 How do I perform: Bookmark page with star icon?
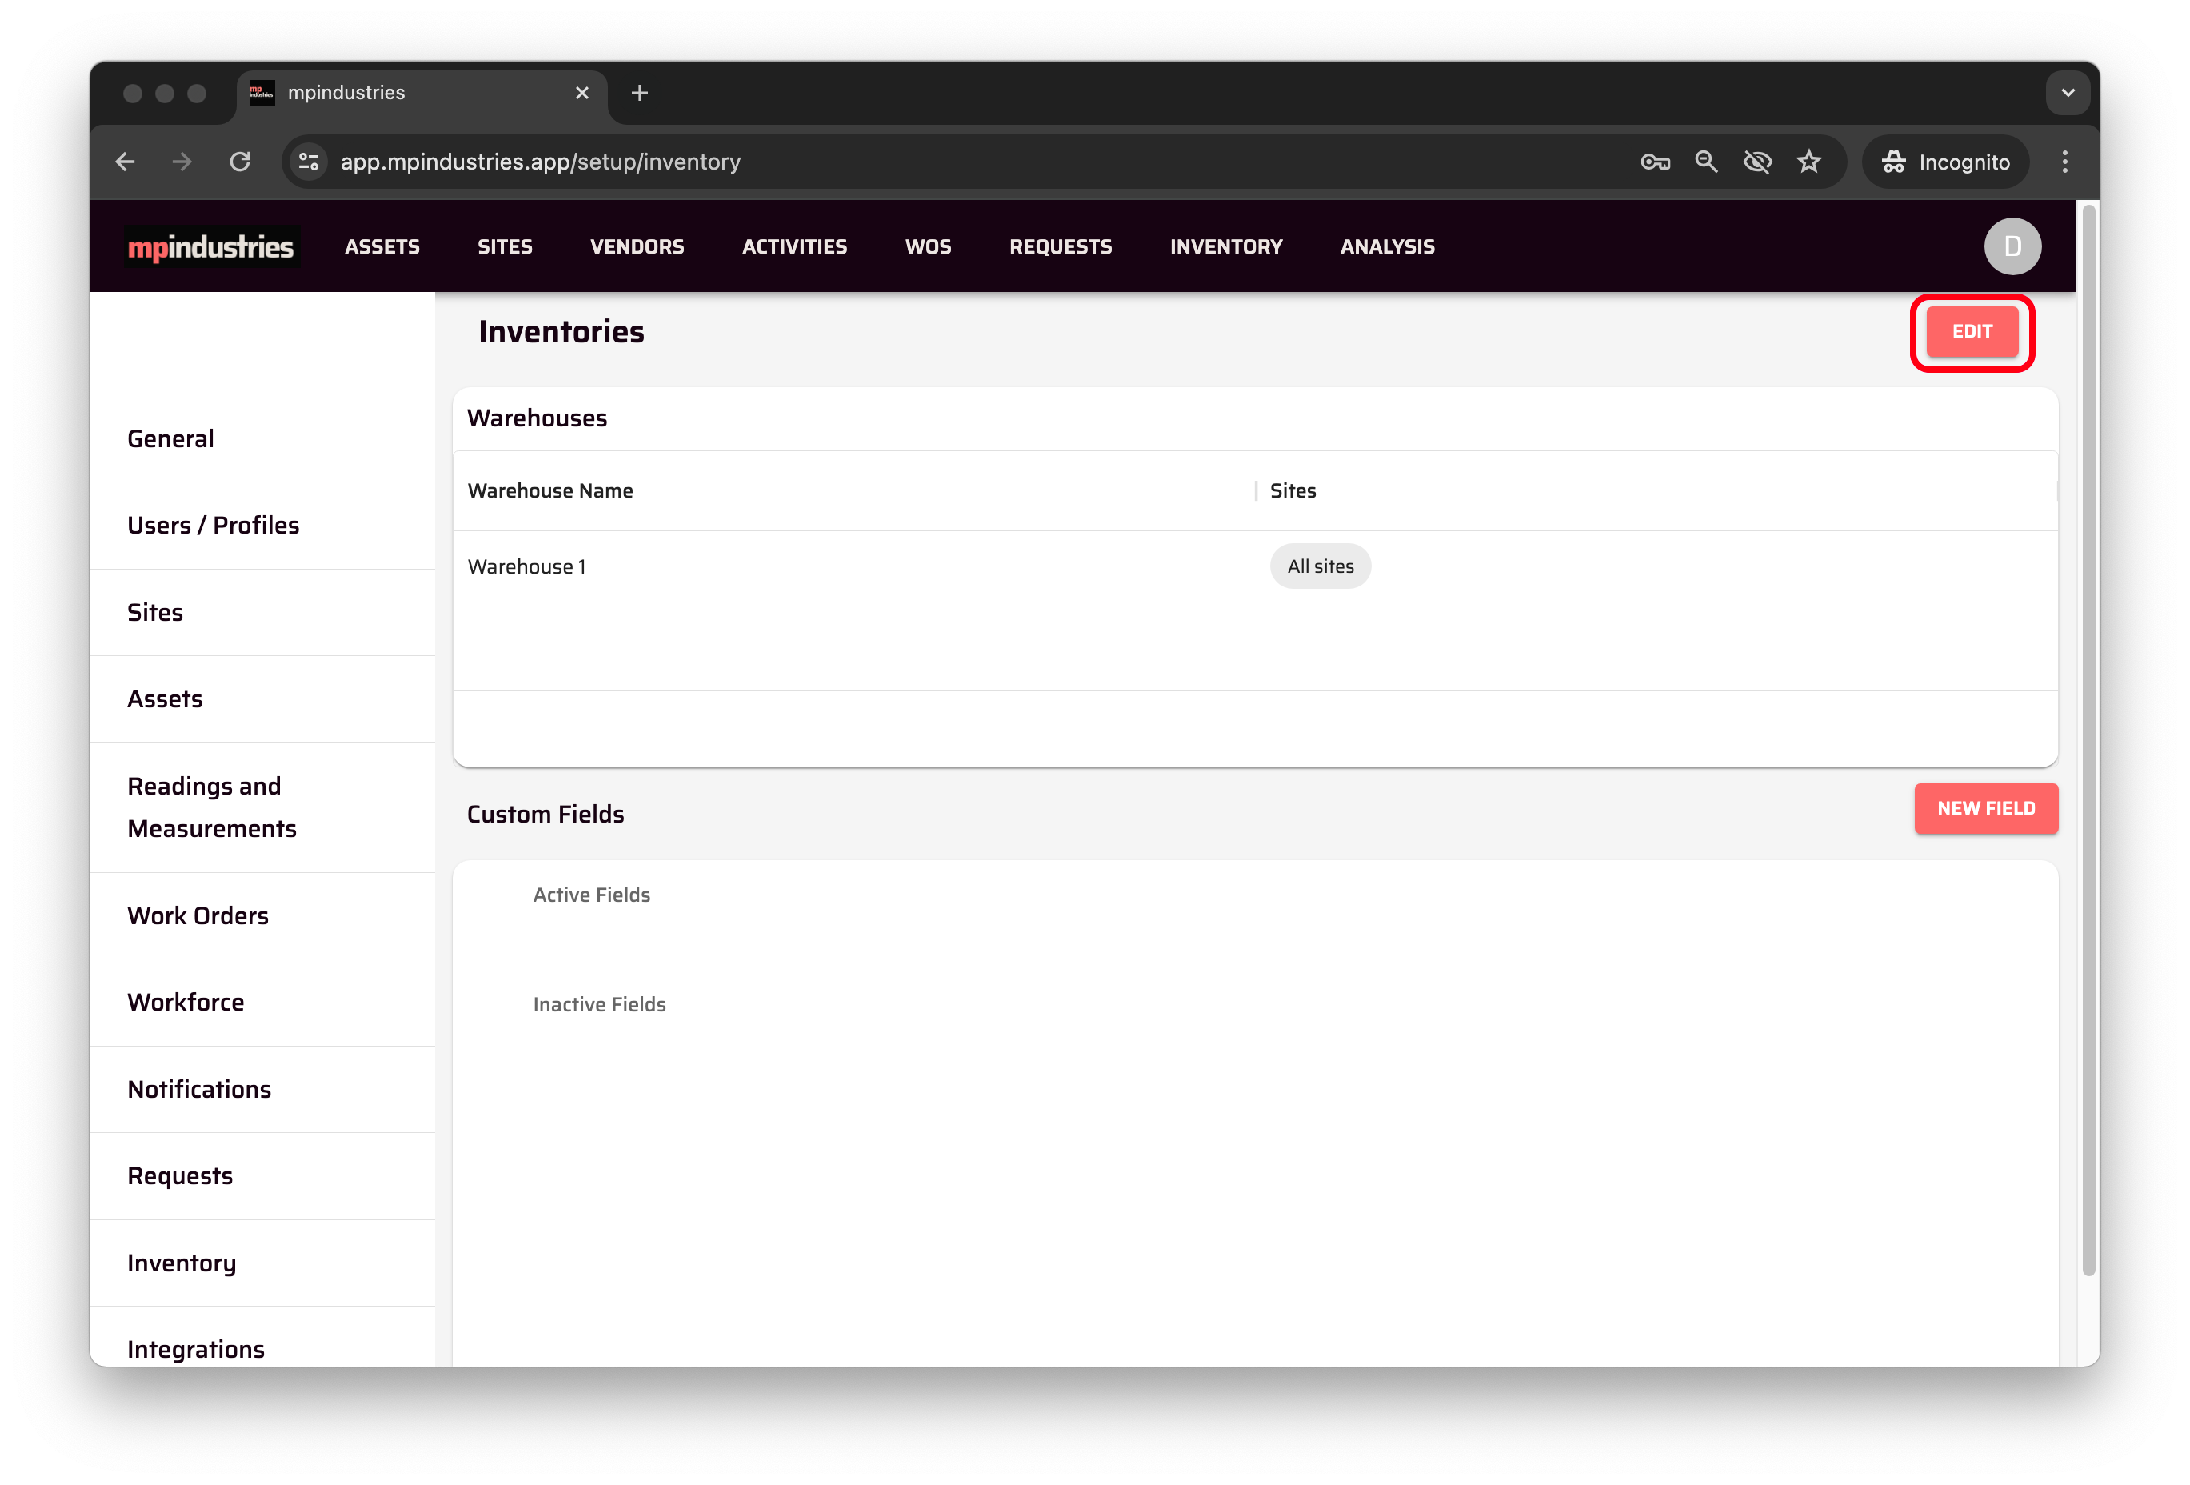click(1808, 162)
